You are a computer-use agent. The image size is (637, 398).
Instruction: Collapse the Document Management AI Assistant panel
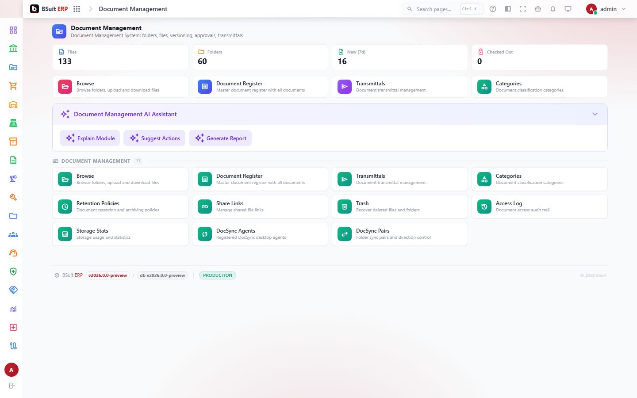coord(595,114)
